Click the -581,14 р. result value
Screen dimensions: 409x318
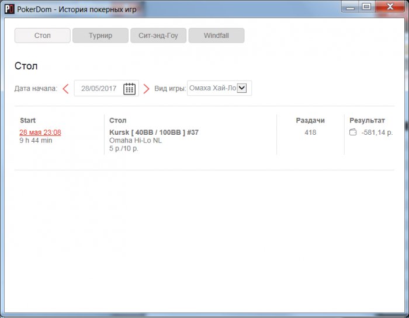(377, 132)
